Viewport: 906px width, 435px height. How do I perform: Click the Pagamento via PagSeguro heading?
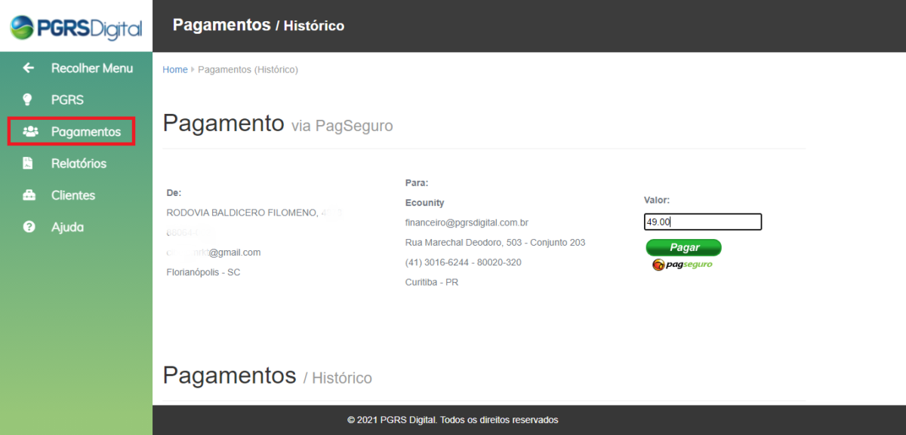click(x=278, y=124)
